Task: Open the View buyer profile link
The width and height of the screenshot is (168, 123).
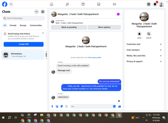Action: 94,57
